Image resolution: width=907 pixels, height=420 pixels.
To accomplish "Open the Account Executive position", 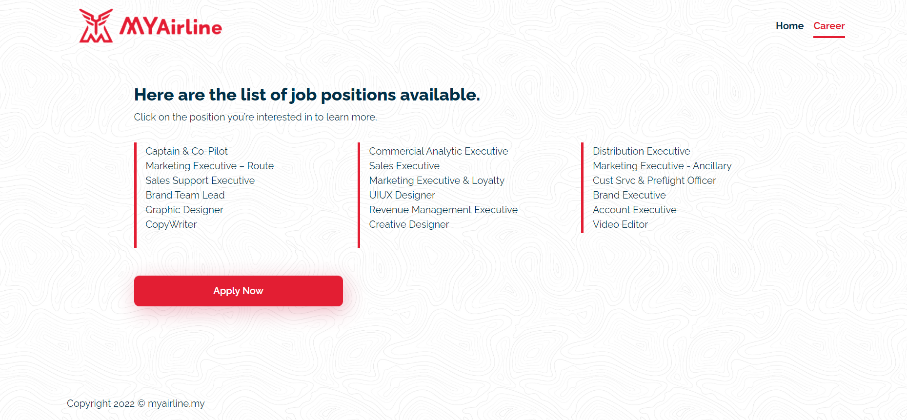I will (x=634, y=210).
